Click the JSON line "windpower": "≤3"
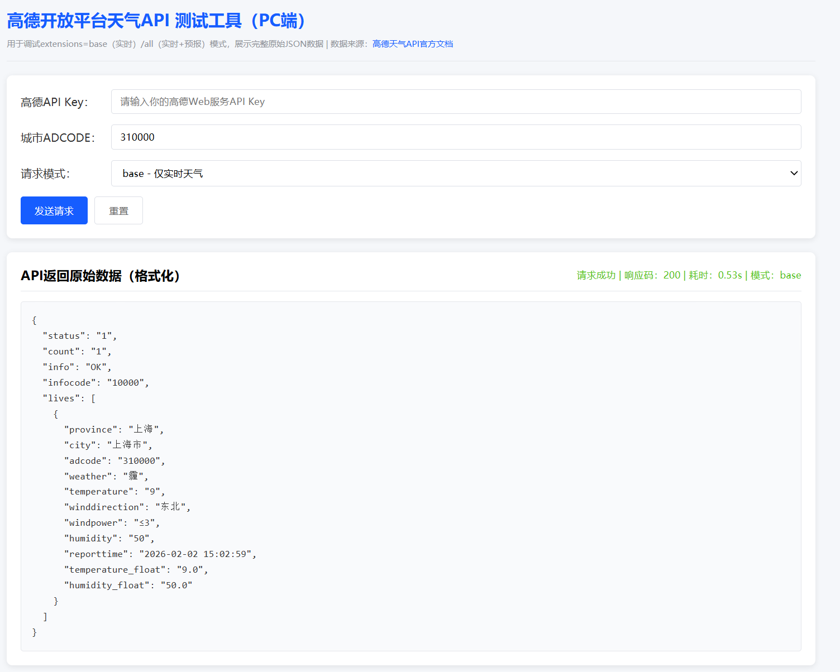 pyautogui.click(x=112, y=523)
